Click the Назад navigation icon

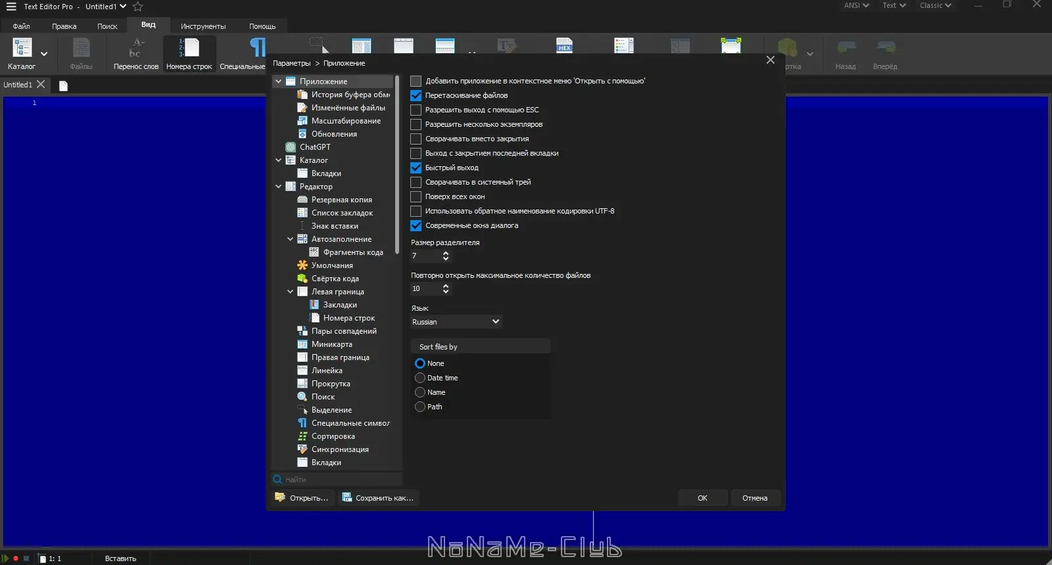point(846,54)
